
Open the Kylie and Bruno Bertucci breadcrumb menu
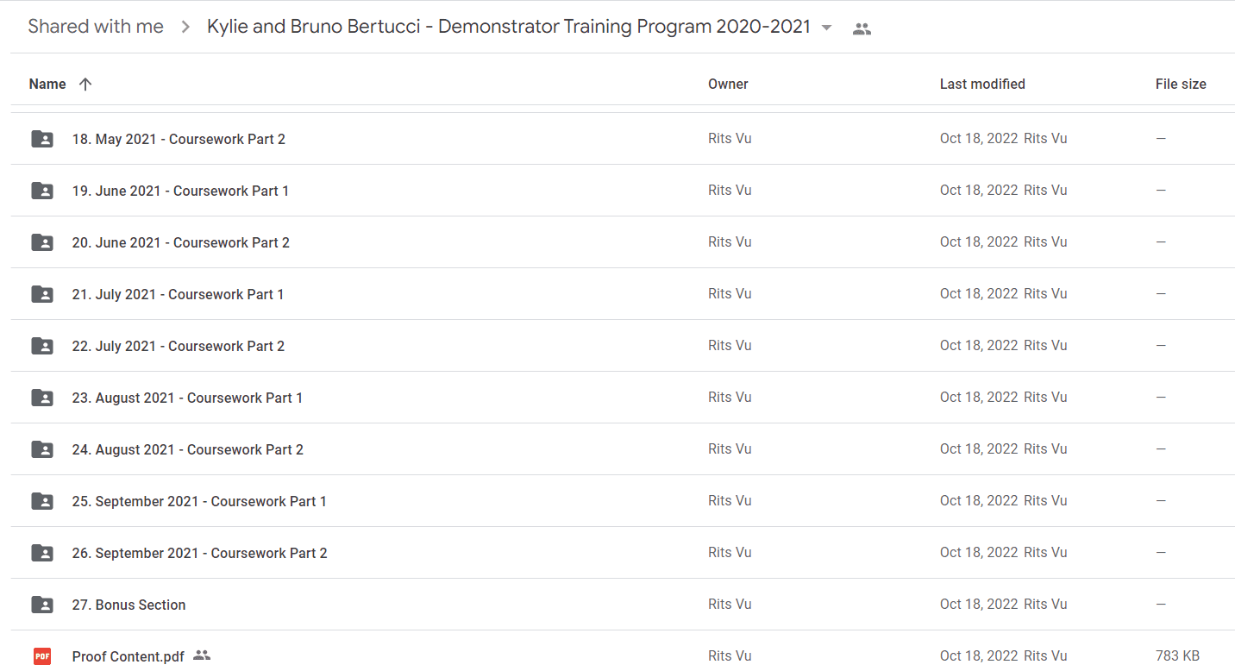tap(509, 27)
